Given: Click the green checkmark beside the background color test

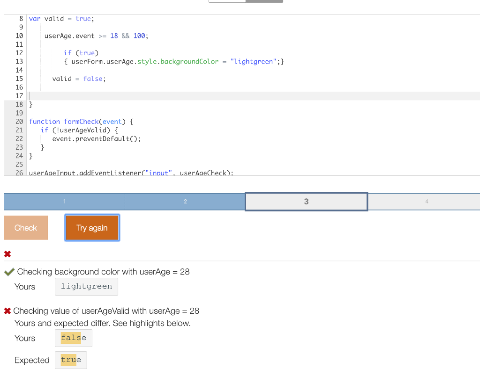Looking at the screenshot, I should [9, 271].
